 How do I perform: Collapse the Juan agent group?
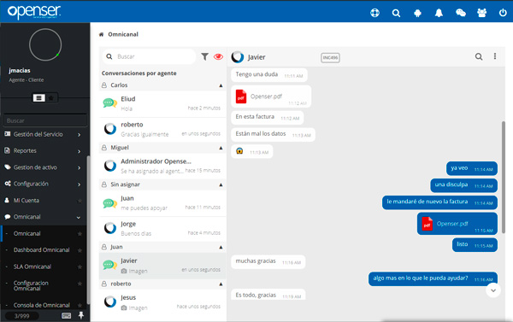point(221,247)
